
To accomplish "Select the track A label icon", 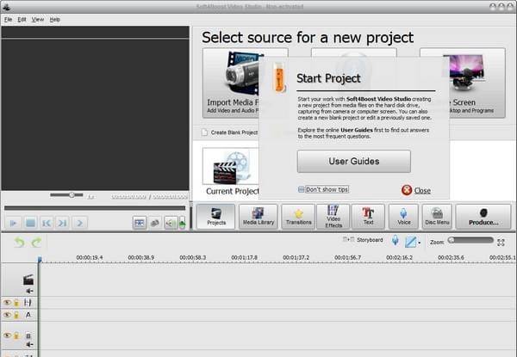I will pyautogui.click(x=28, y=315).
